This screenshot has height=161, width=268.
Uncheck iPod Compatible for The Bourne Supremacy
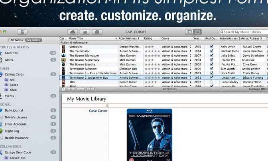[211, 60]
